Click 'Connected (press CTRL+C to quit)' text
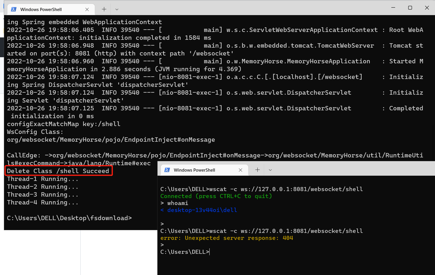 216,196
